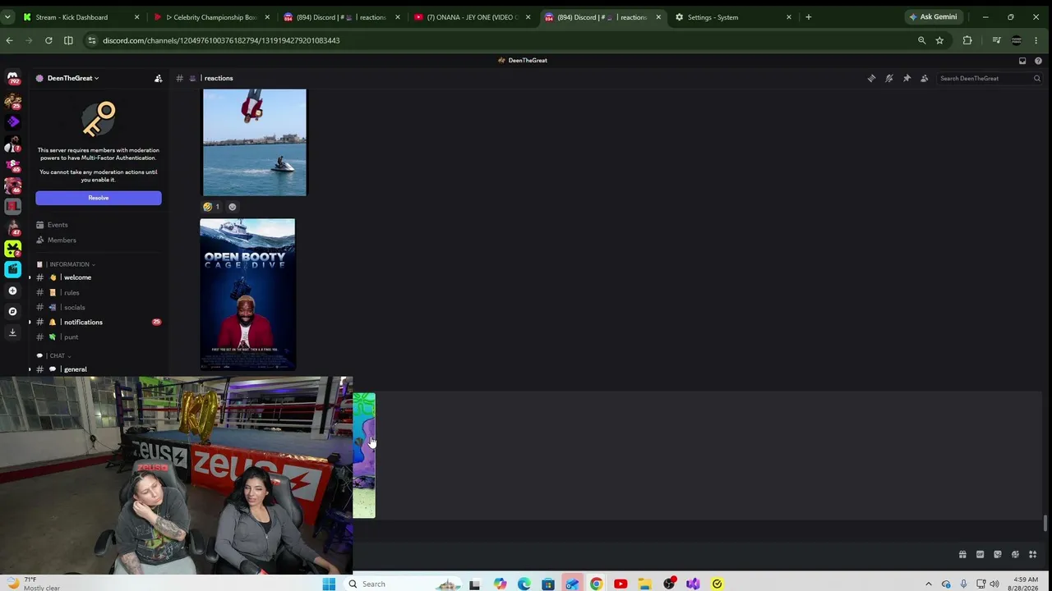Select the rules channel
This screenshot has height=591, width=1052.
(99, 292)
